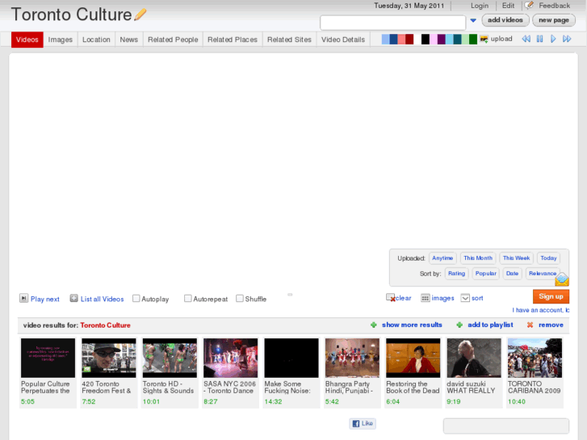Switch to the Related People tab

pyautogui.click(x=173, y=40)
